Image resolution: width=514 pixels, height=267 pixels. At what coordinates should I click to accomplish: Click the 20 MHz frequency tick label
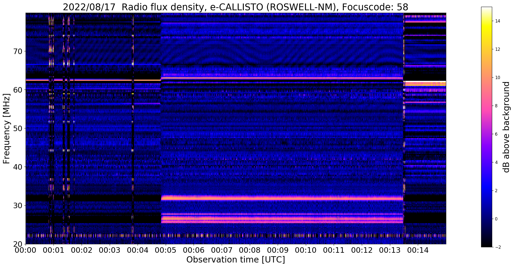[x=17, y=244]
